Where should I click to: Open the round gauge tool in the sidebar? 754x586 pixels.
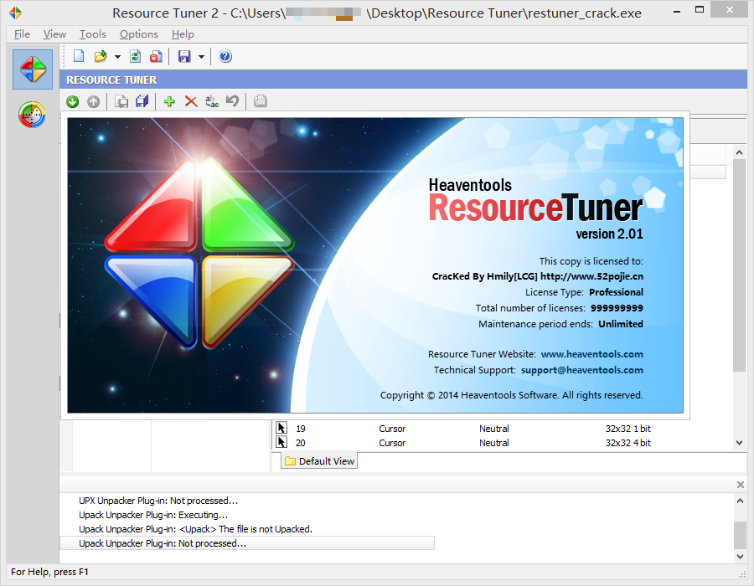click(32, 115)
